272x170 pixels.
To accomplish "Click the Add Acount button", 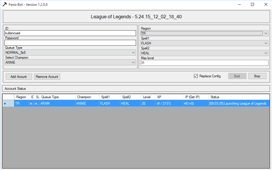I will coord(19,76).
